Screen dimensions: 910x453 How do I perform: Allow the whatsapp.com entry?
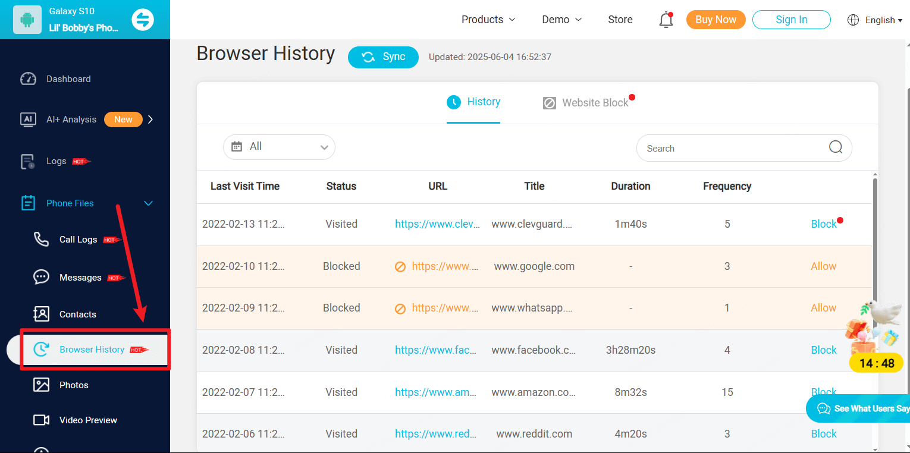click(x=823, y=308)
